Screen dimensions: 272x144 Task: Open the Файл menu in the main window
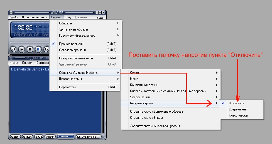[14, 17]
